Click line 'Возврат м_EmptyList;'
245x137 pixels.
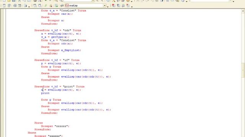click(64, 50)
